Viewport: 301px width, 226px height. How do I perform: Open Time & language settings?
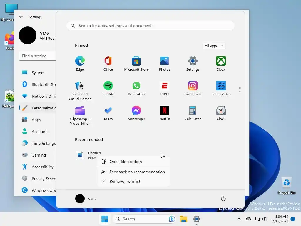point(38,143)
